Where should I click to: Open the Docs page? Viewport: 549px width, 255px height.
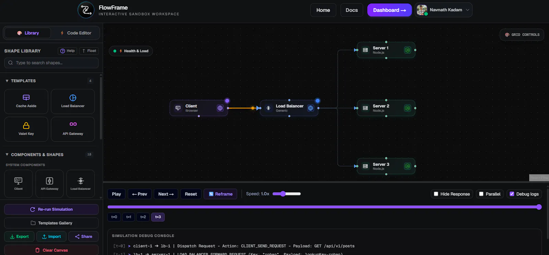tap(352, 10)
